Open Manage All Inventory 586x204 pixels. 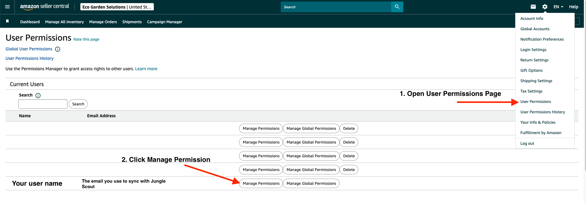(64, 22)
